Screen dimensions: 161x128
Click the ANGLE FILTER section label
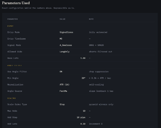click(14, 65)
